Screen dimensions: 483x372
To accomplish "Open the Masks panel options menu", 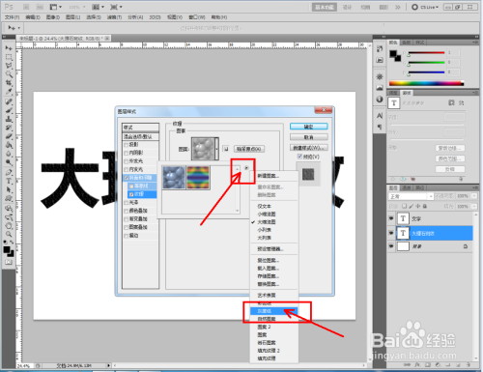I will 475,93.
